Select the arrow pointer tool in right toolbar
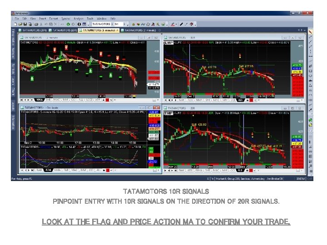327x245 pixels. [311, 32]
